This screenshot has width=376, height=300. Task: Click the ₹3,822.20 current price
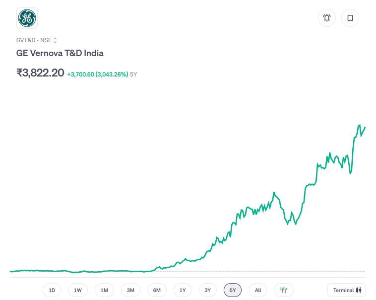[x=40, y=73]
